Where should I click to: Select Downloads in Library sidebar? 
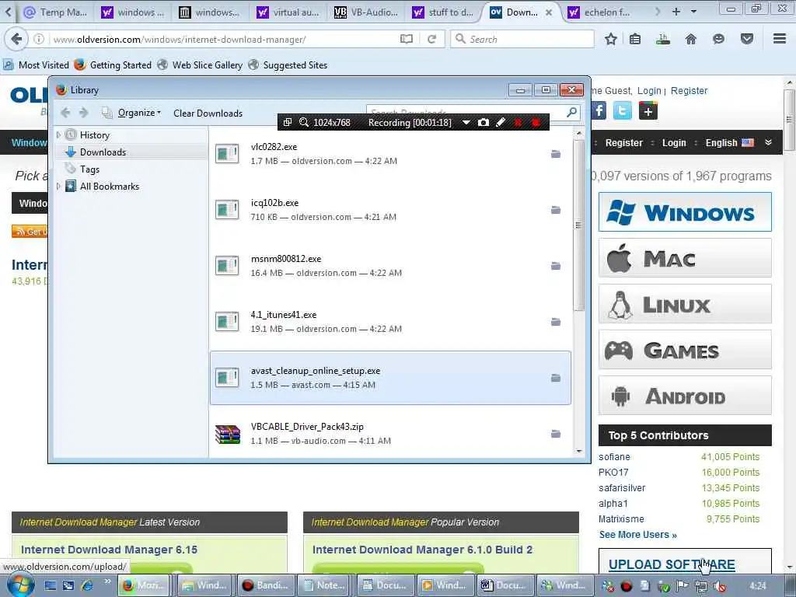103,152
